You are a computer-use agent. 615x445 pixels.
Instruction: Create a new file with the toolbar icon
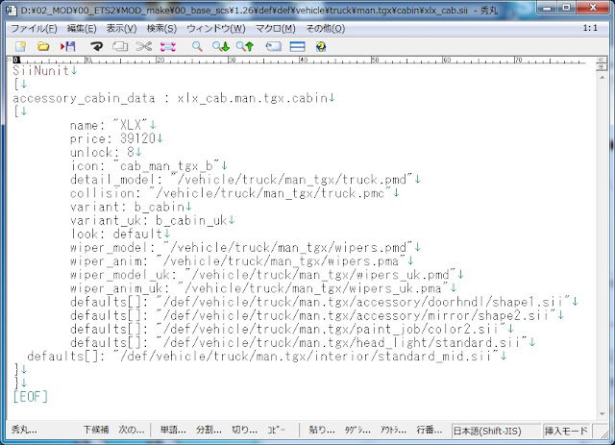click(x=20, y=47)
